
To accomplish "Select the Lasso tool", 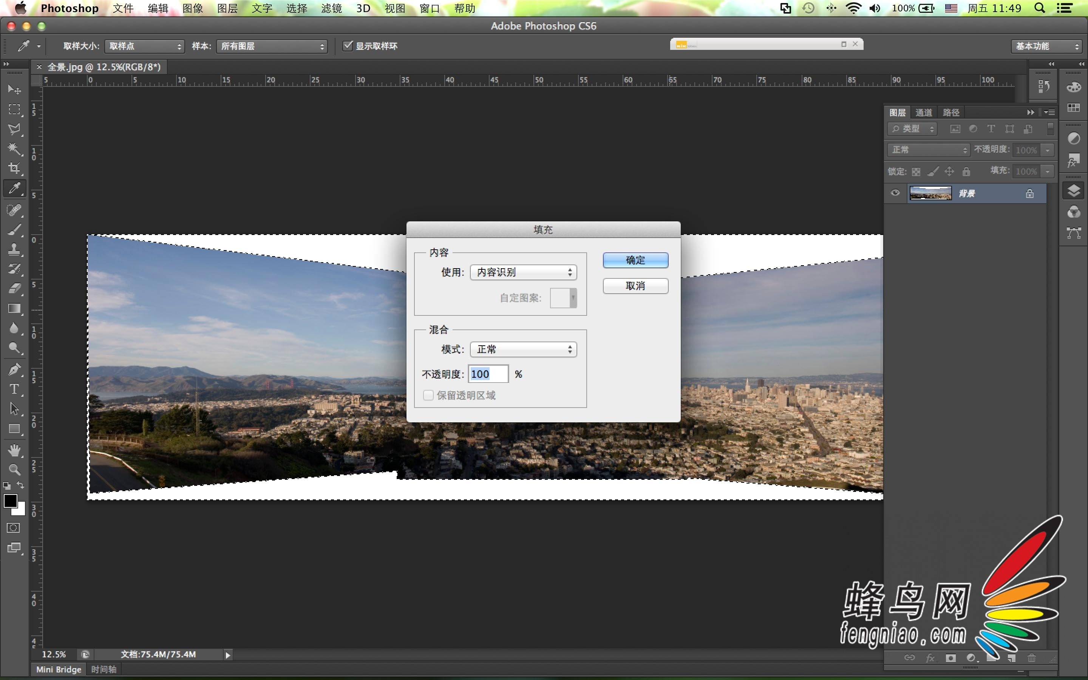I will tap(14, 128).
